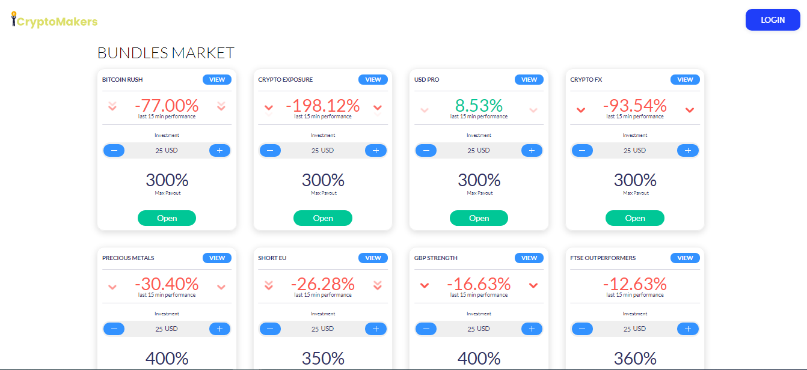View the Short EU bundle
The width and height of the screenshot is (807, 370).
[x=373, y=258]
